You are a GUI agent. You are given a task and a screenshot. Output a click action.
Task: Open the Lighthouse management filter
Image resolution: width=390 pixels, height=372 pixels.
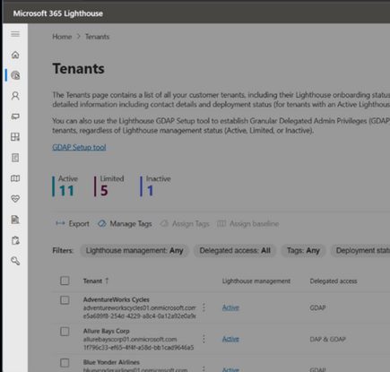click(x=134, y=250)
